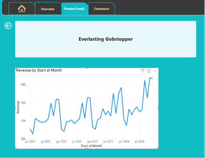Click the jul 2022 axis label
The image size is (205, 158).
click(77, 141)
